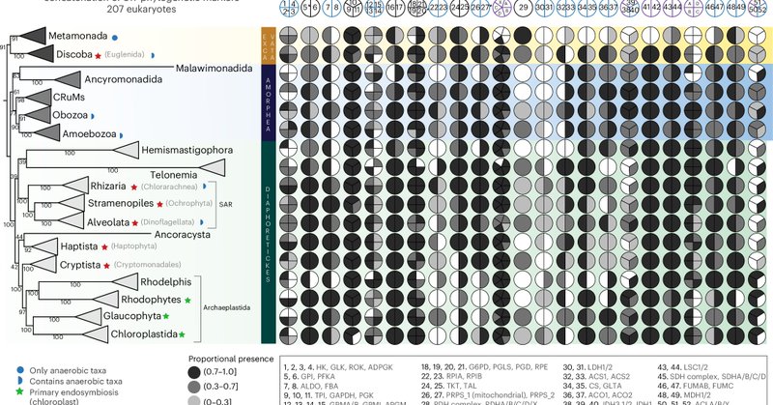This screenshot has width=773, height=405.
Task: Click the red star next to Discoba
Action: 99,56
